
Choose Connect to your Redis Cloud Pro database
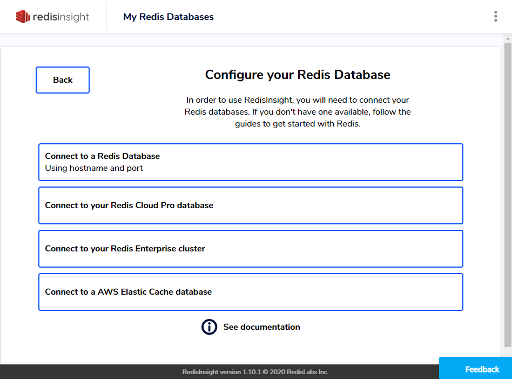[x=251, y=205]
